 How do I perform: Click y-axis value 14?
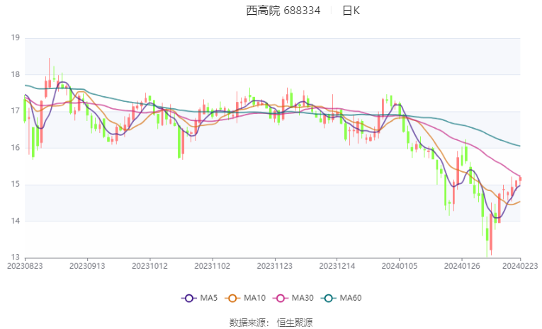pos(15,221)
